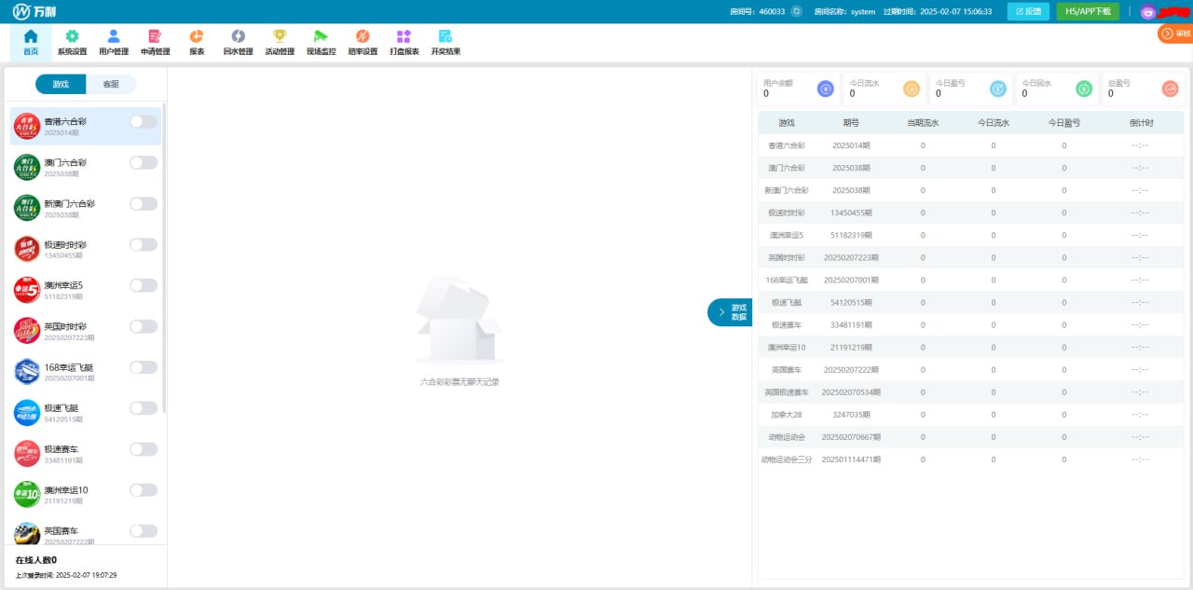
Task: Open 赔率设置 in the toolbar
Action: click(x=363, y=43)
